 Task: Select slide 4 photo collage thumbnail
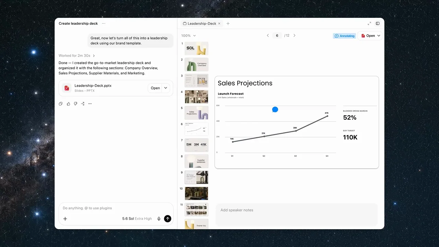197,97
